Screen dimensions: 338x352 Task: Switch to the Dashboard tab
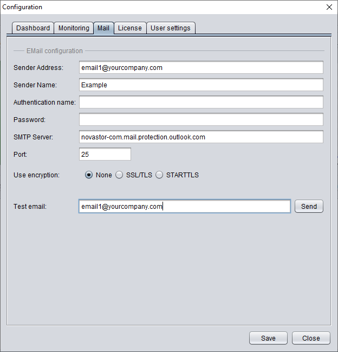coord(33,28)
